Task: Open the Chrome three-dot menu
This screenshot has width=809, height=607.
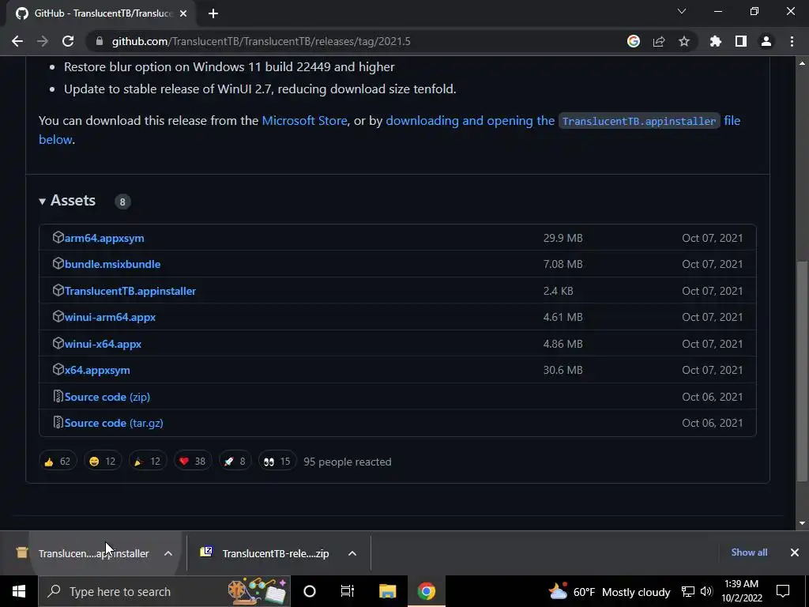Action: [792, 41]
